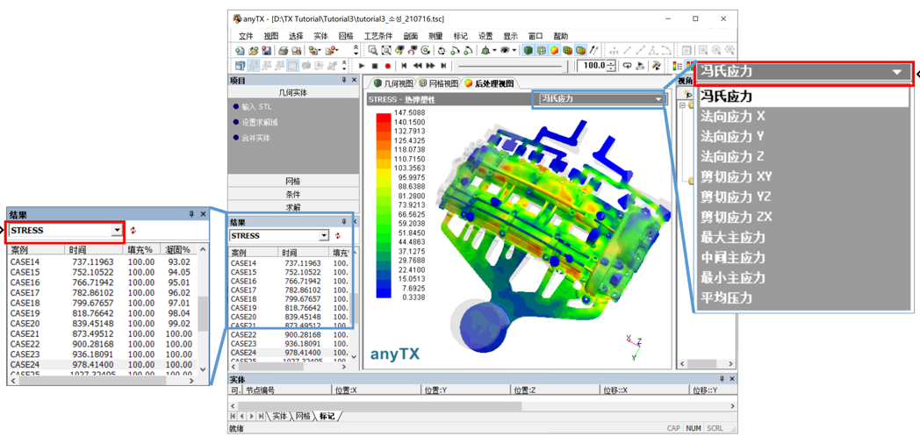The image size is (920, 444).
Task: Click the stepper arrows beside 100.0
Action: [611, 66]
